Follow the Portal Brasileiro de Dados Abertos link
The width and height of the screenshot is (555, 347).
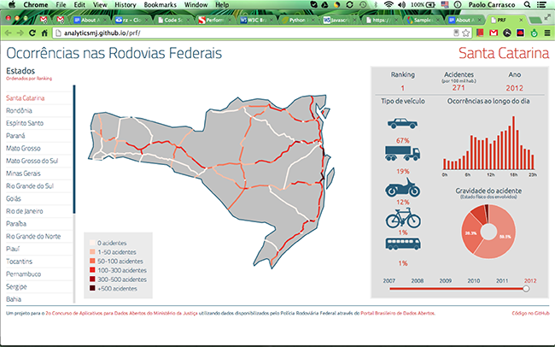coord(406,314)
